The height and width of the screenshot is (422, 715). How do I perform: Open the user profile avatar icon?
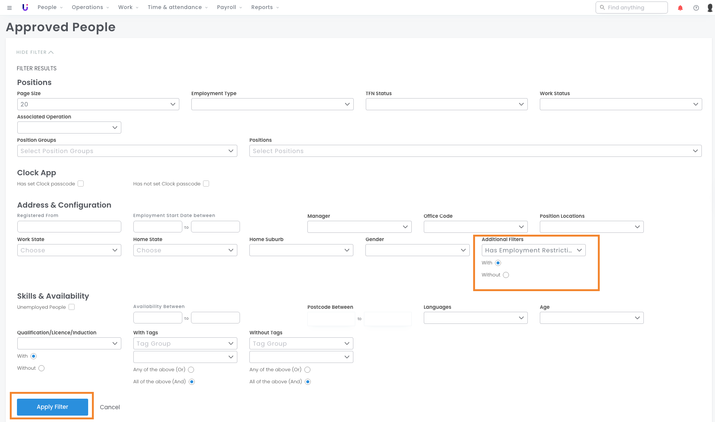point(709,8)
